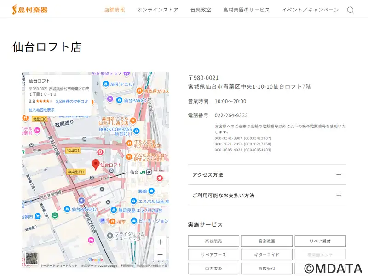
Task: Click the Shimamura Gakki logo
Action: click(30, 10)
